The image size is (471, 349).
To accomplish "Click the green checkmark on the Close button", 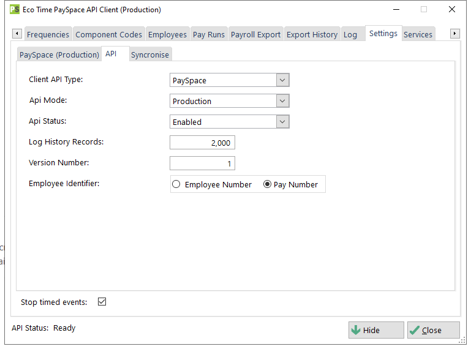I will 414,330.
